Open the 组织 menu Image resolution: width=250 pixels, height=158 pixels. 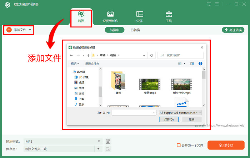75,63
